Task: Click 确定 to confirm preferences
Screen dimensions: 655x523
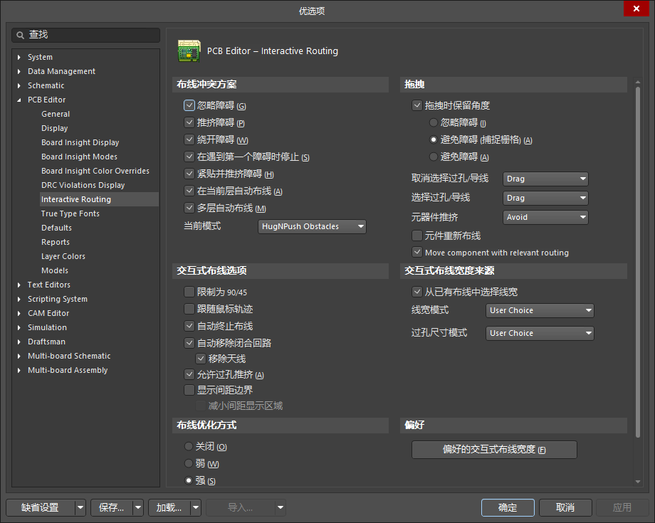Action: (x=508, y=507)
